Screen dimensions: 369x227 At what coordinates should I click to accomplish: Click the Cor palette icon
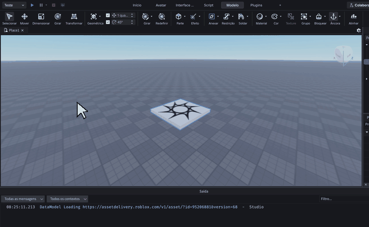point(275,16)
